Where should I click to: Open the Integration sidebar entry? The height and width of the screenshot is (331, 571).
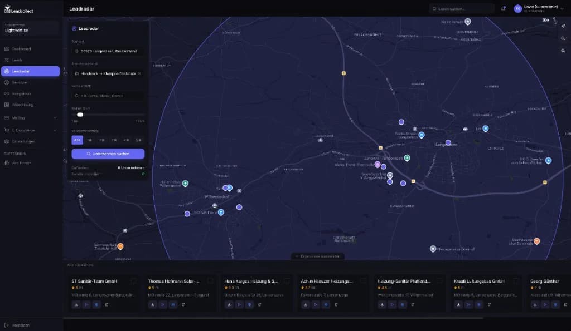pos(31,94)
